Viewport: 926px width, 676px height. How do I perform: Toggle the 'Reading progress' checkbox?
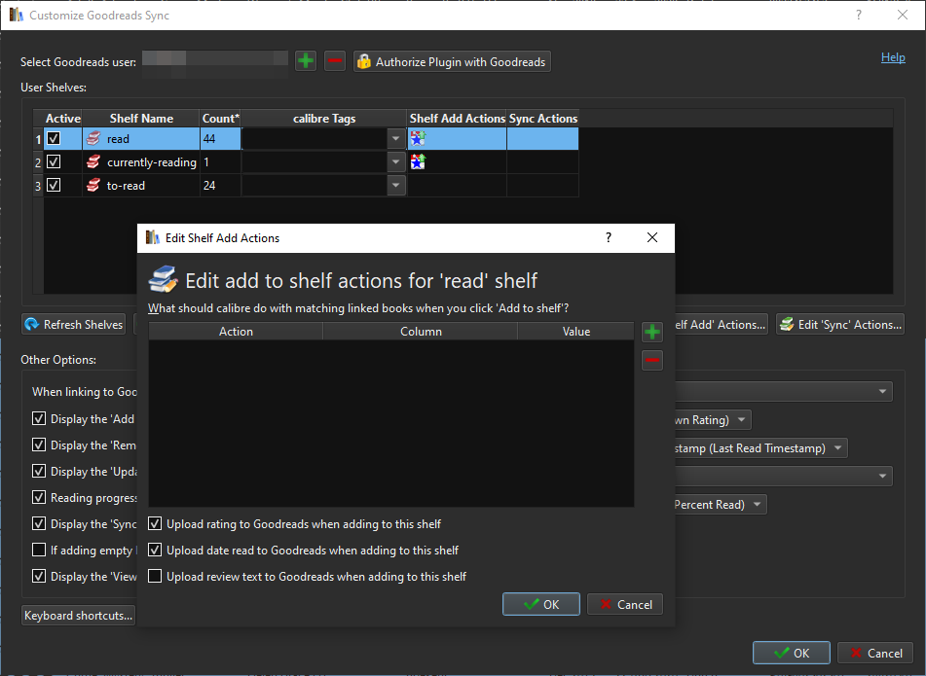click(x=38, y=497)
